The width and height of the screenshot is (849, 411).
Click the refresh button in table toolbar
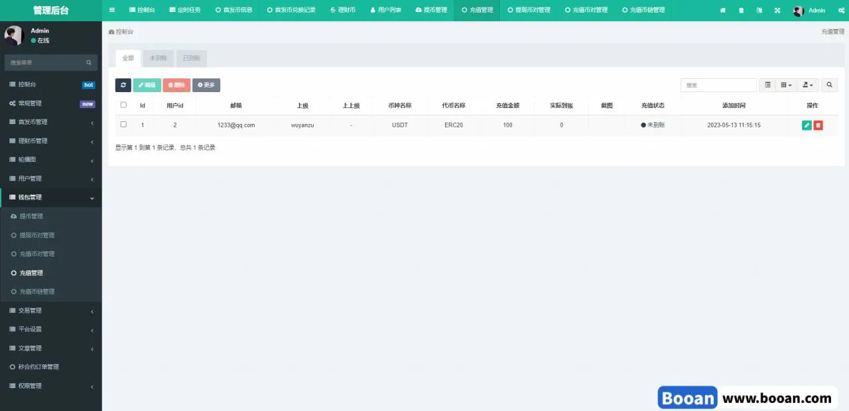[123, 86]
